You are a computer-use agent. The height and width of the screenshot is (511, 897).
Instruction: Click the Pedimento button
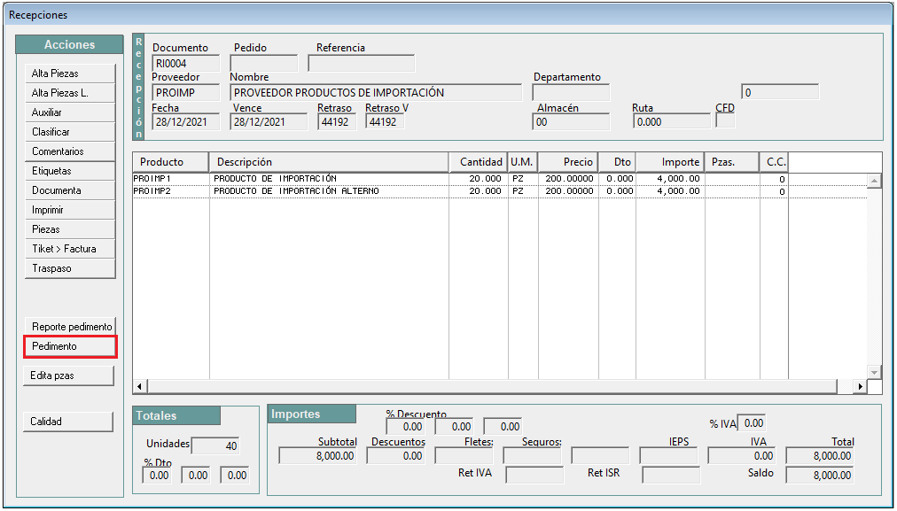tap(70, 347)
